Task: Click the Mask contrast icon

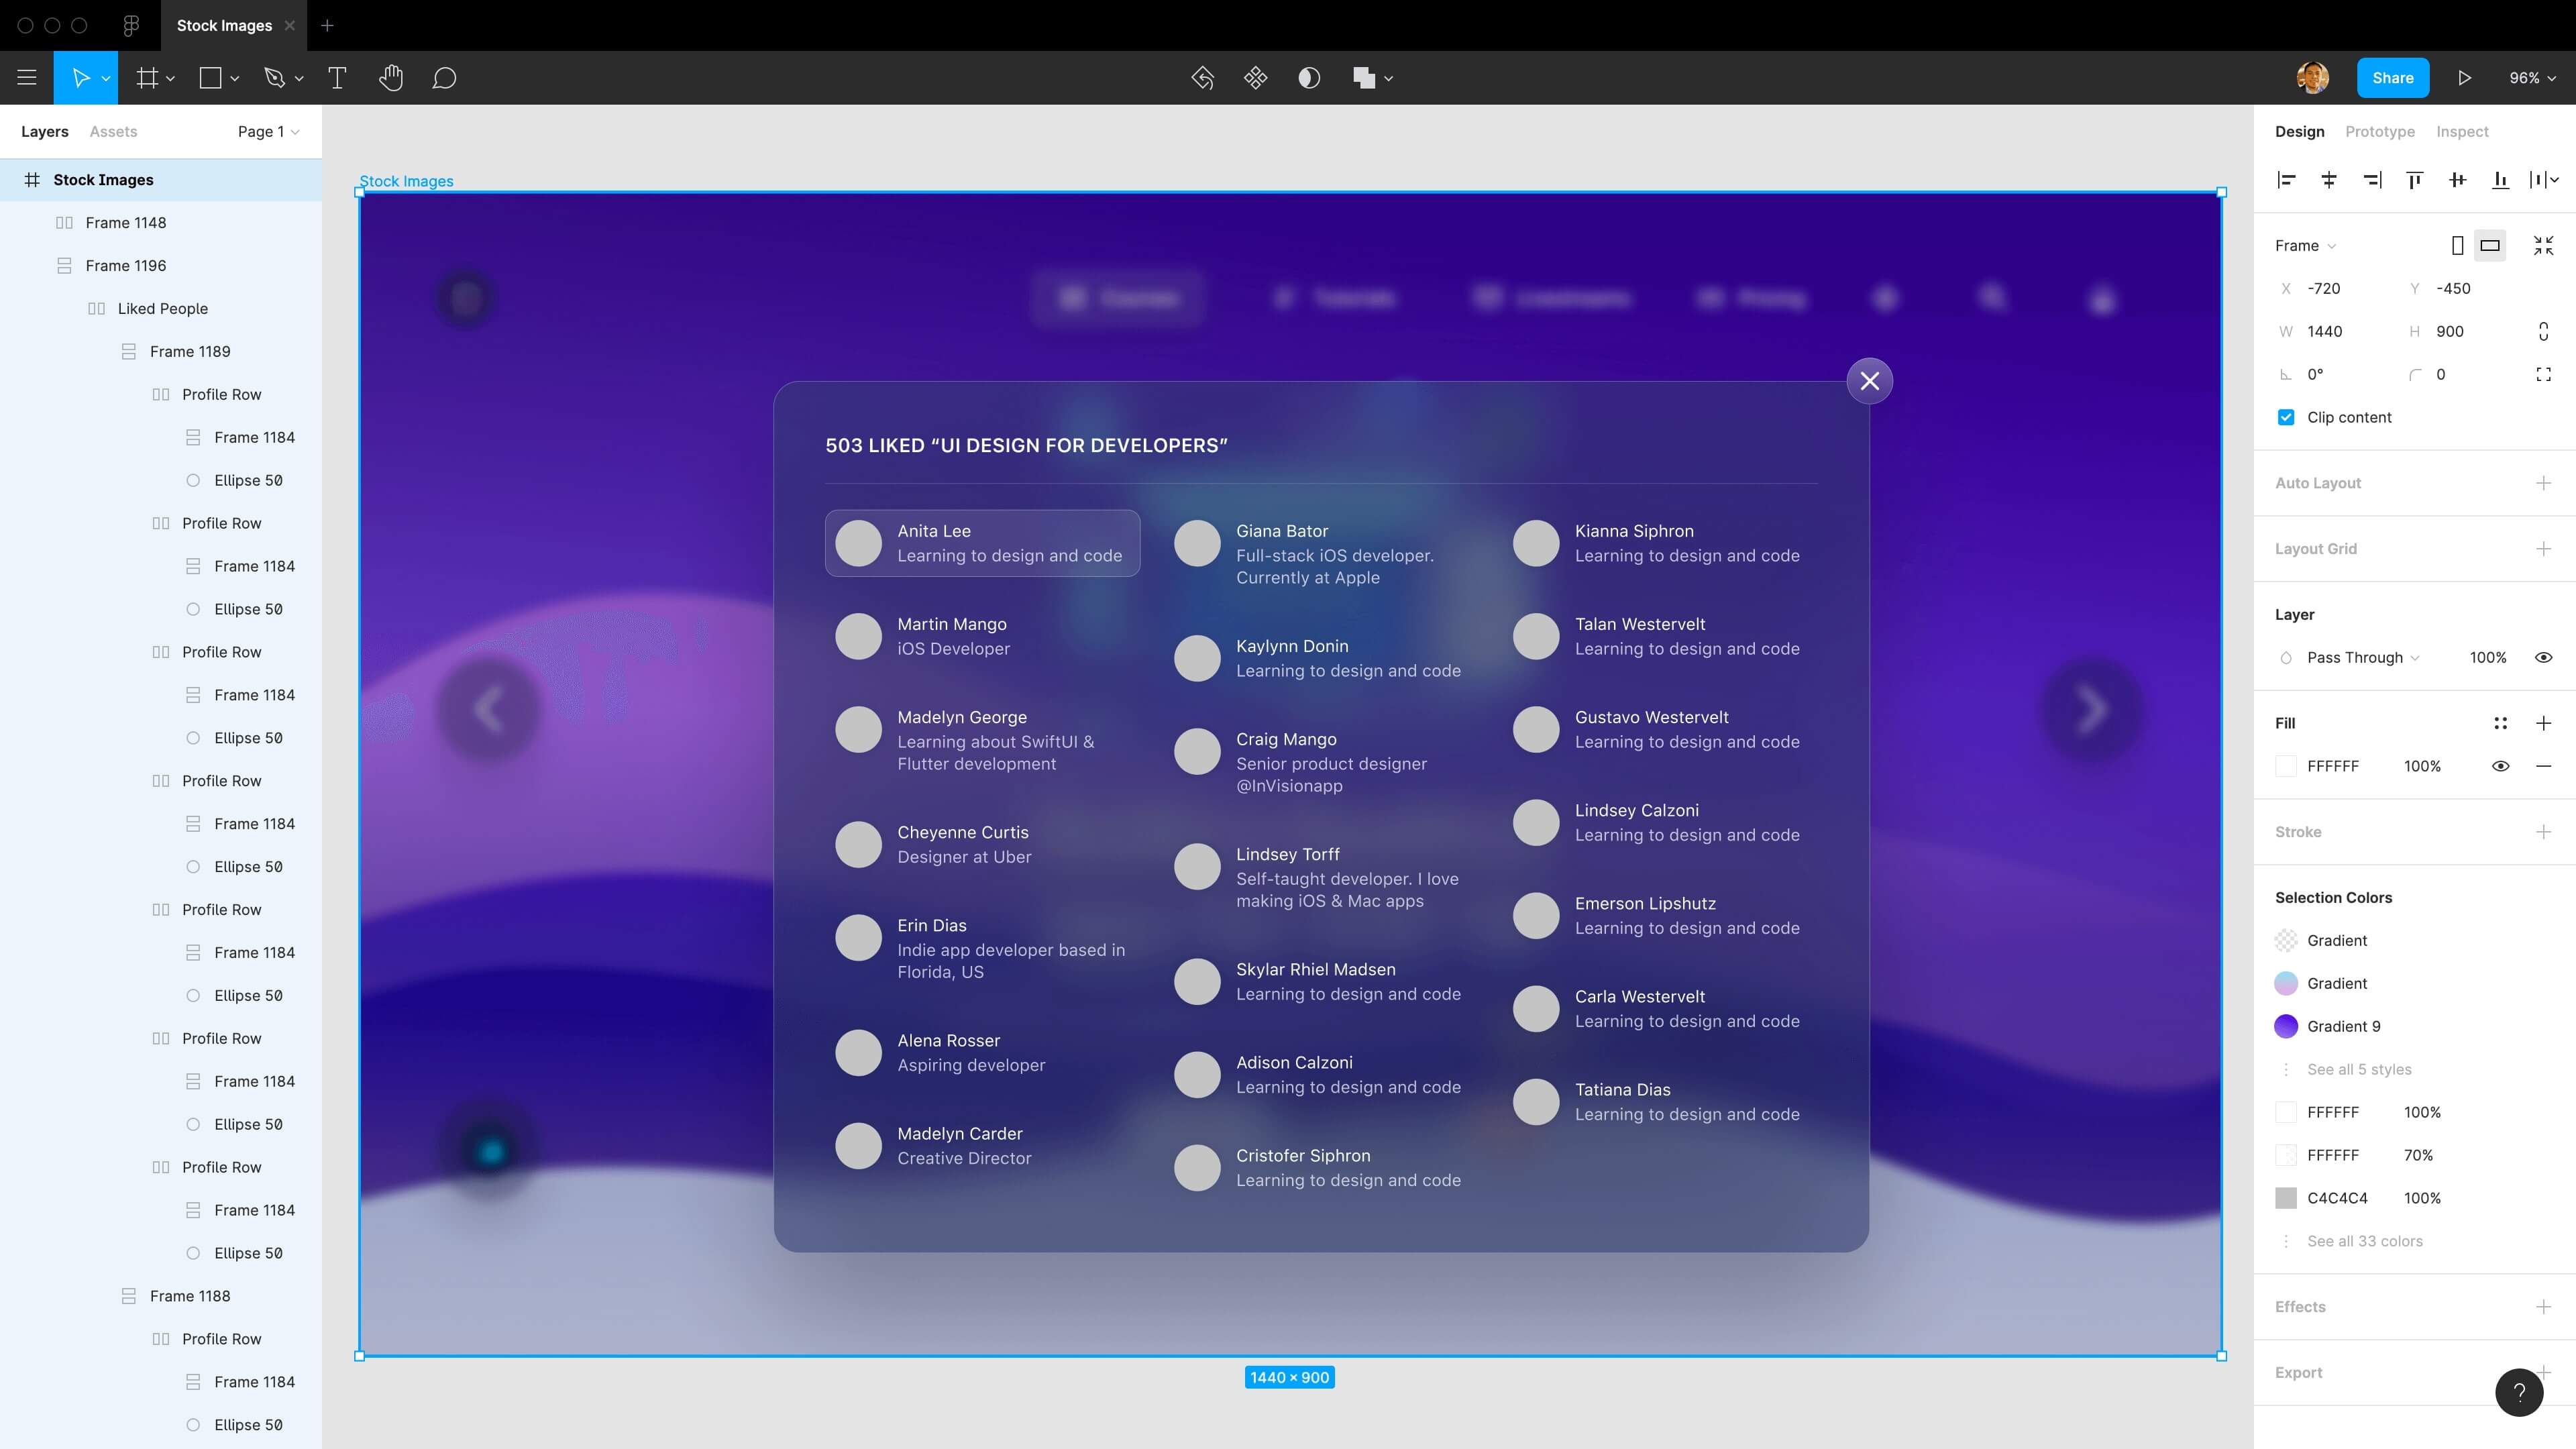Action: 1309,78
